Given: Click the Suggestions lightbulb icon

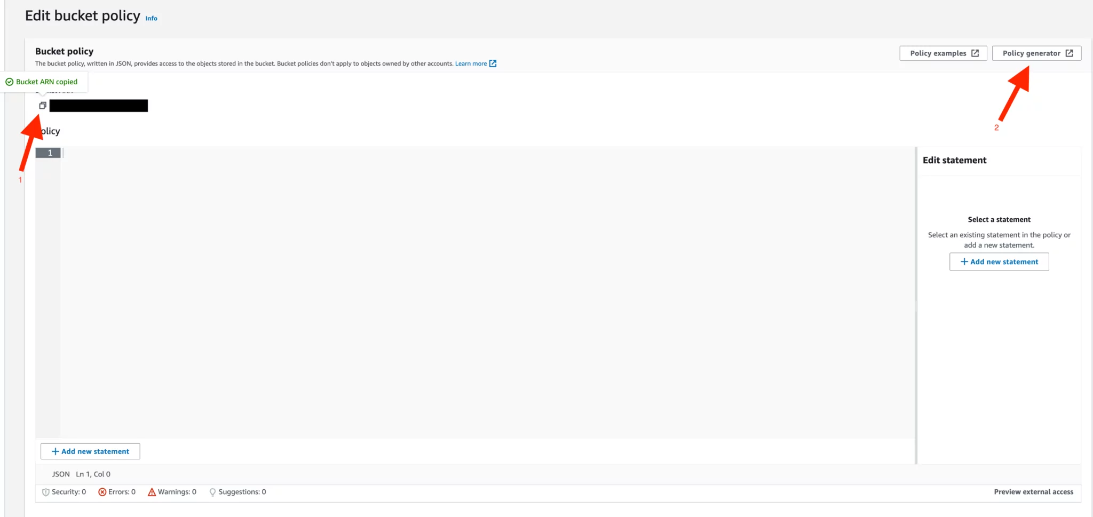Looking at the screenshot, I should coord(212,492).
